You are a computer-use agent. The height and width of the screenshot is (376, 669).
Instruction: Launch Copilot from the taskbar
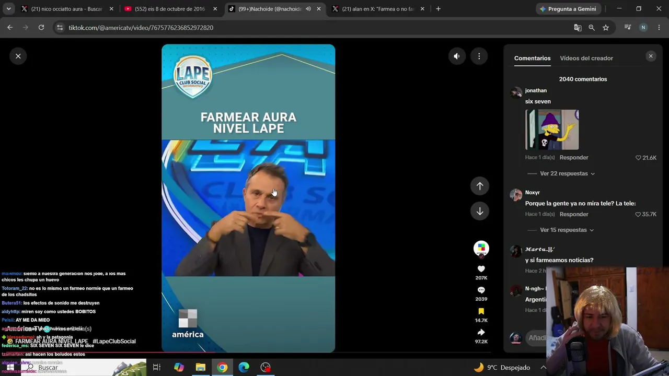click(179, 367)
